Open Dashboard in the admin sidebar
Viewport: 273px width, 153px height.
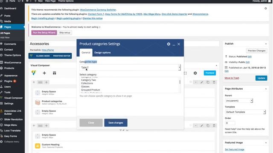pos(10,8)
